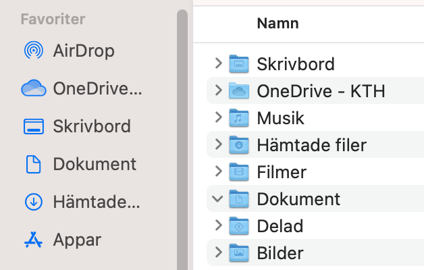This screenshot has width=424, height=270.
Task: Expand the Skrivbord folder chevron
Action: tap(217, 63)
